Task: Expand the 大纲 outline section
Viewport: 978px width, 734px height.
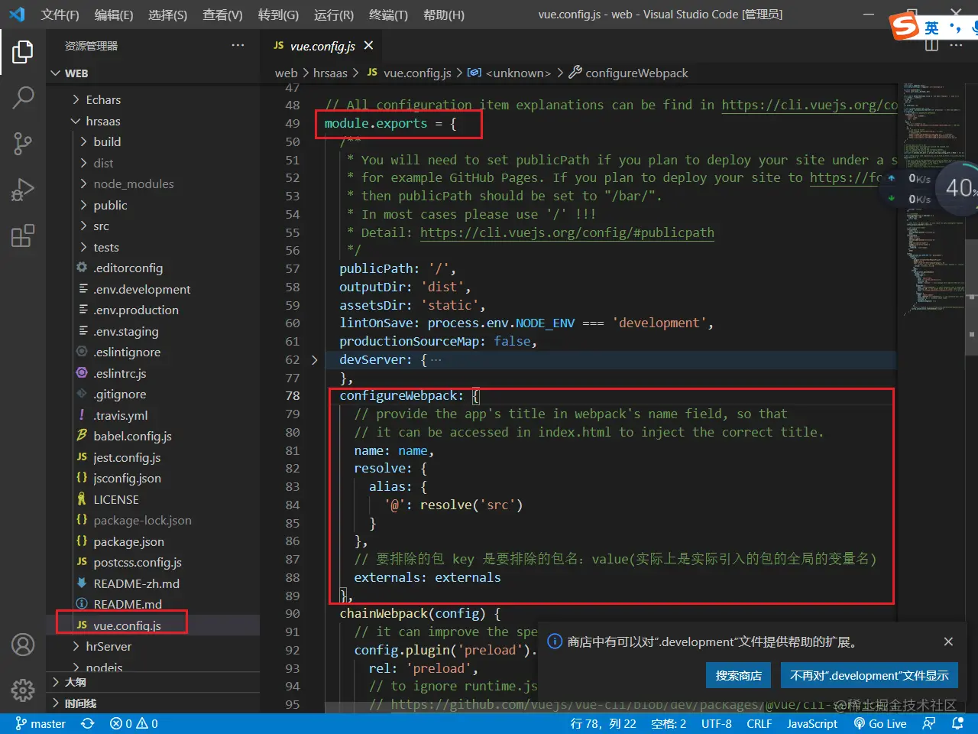Action: pyautogui.click(x=75, y=682)
